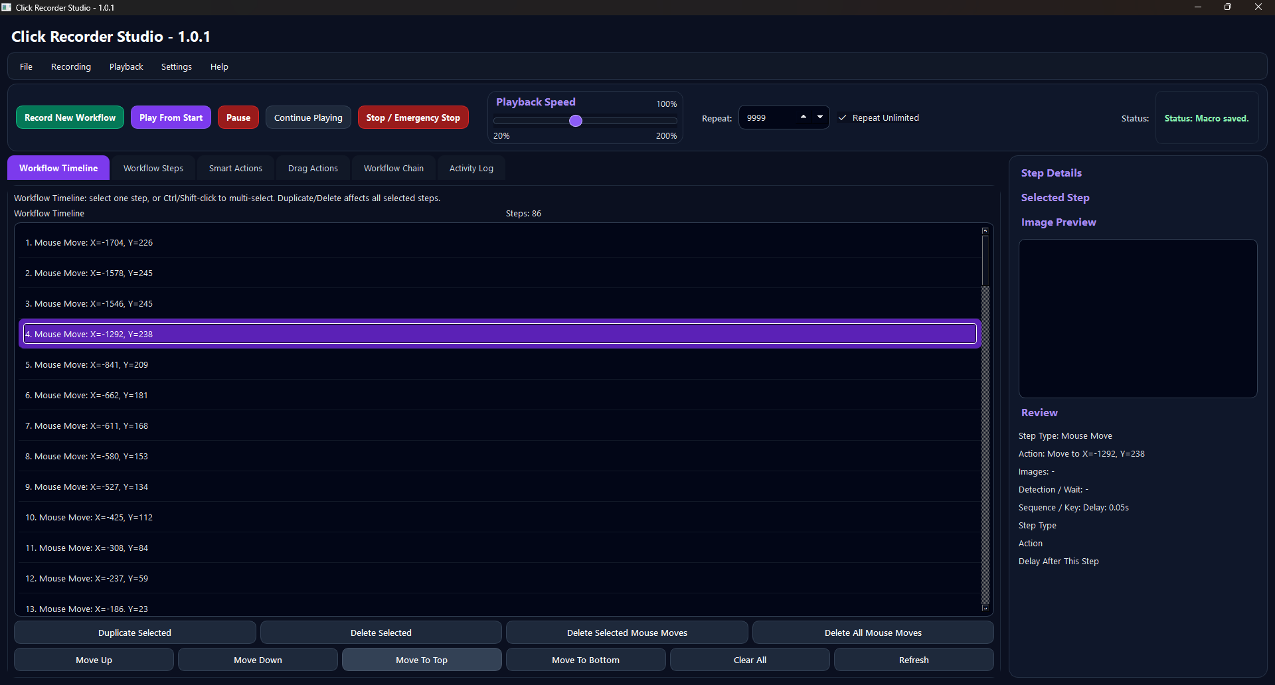The width and height of the screenshot is (1275, 685).
Task: Select step 8 Mouse Move X=-580, Y=153
Action: (499, 456)
